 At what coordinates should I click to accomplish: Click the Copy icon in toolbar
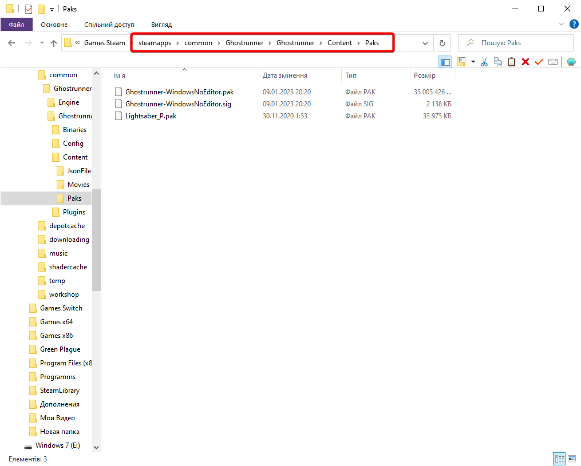498,62
